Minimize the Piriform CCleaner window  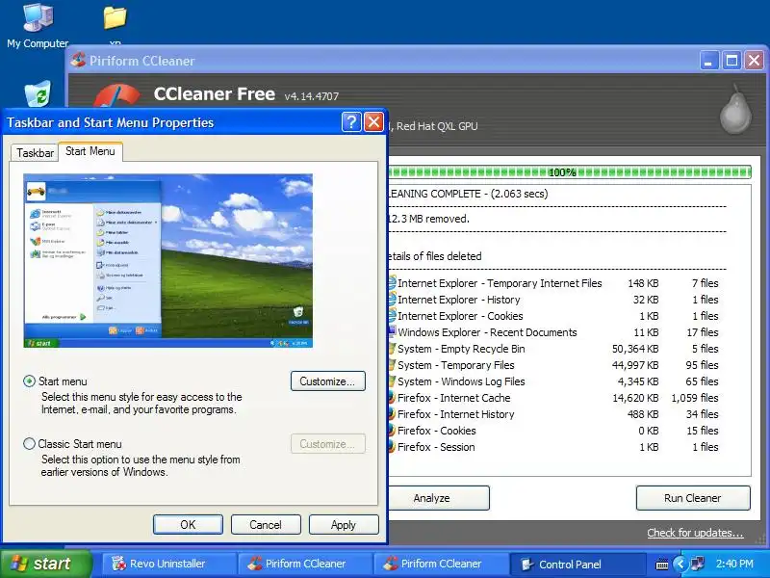tap(708, 61)
